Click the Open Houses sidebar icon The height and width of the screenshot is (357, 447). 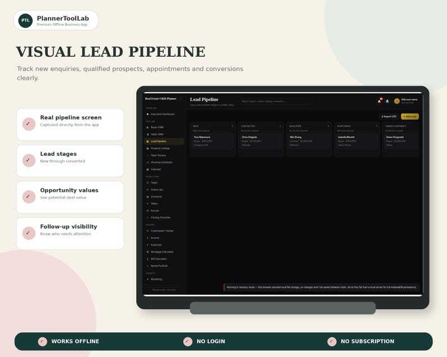[x=147, y=155]
